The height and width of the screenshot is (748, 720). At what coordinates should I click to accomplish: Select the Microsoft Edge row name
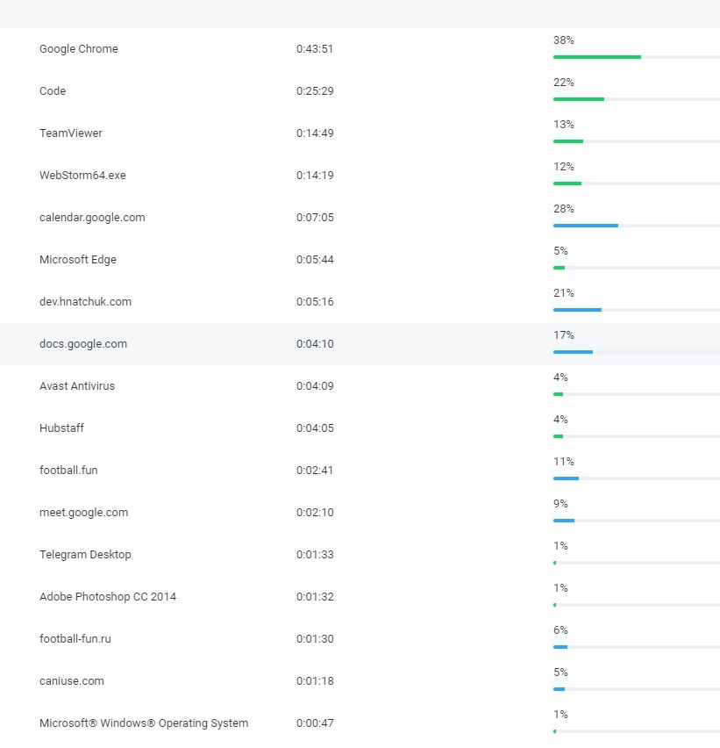[78, 260]
